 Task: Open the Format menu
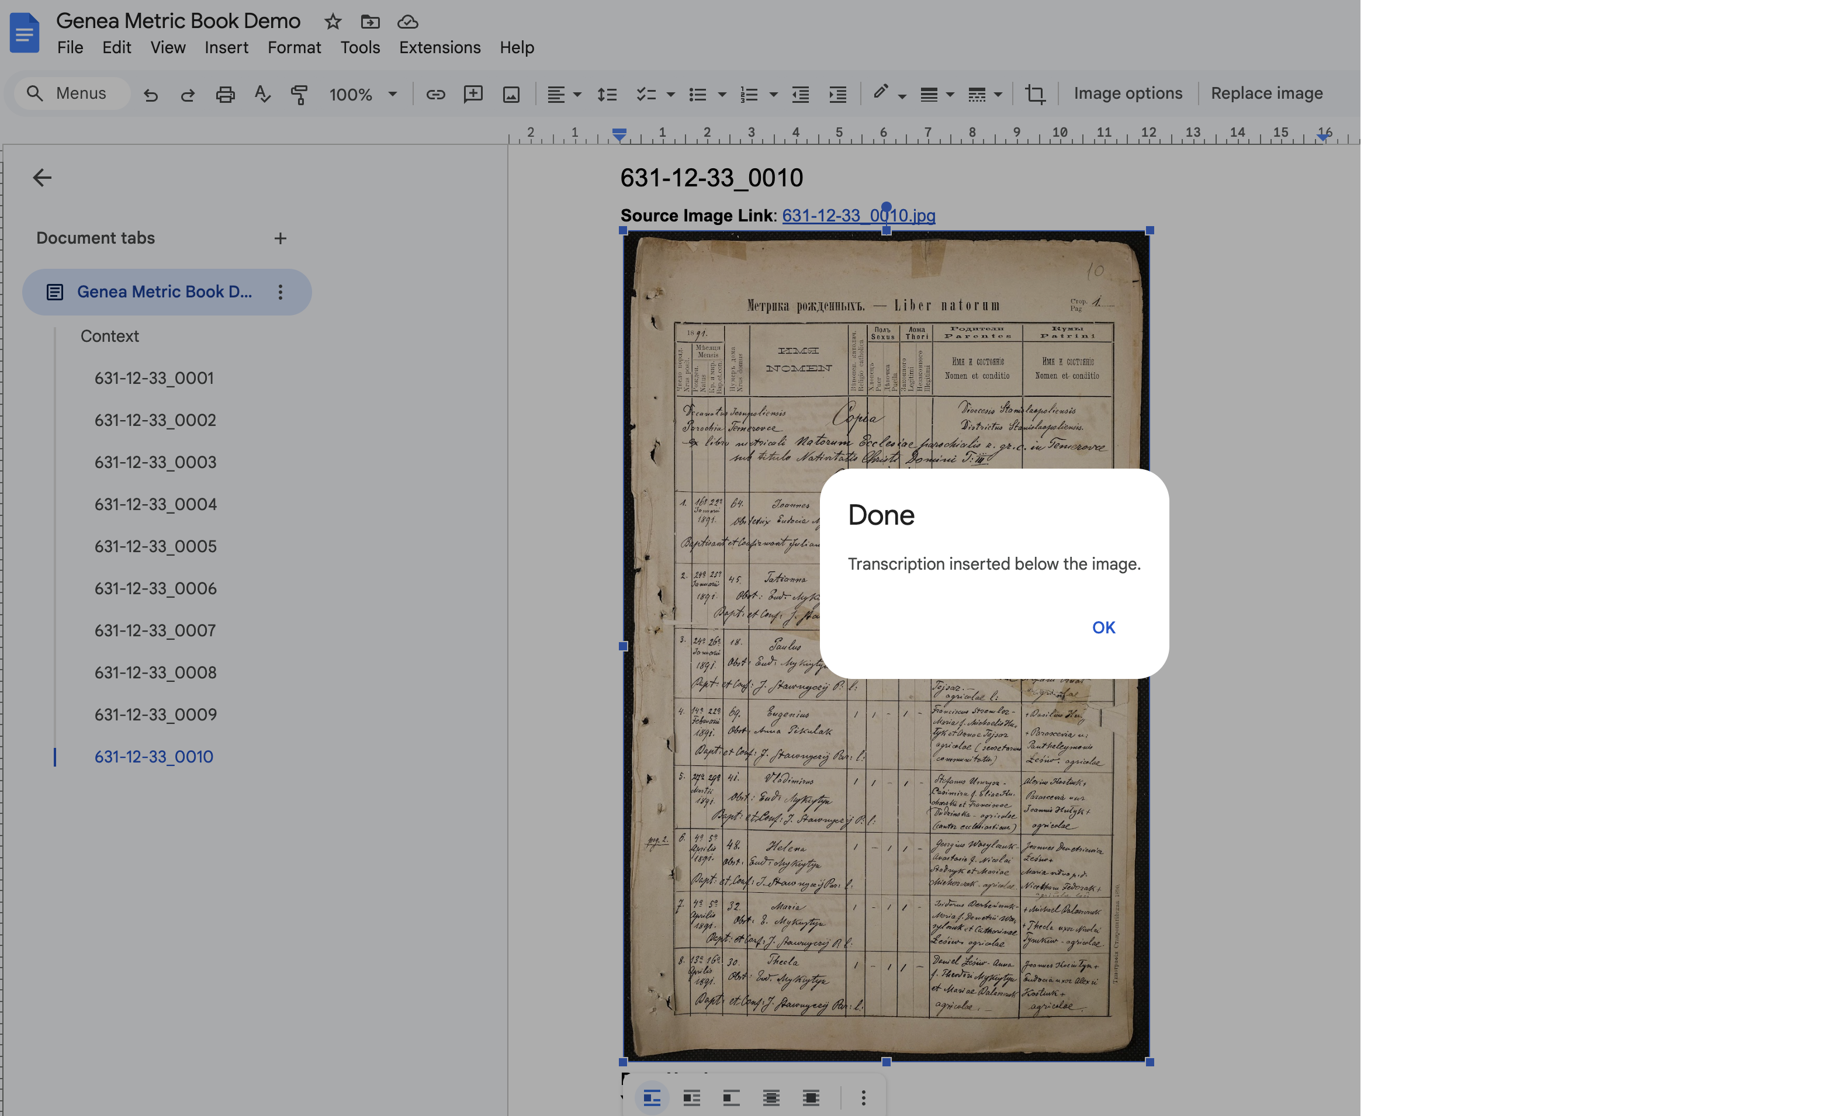pos(294,47)
